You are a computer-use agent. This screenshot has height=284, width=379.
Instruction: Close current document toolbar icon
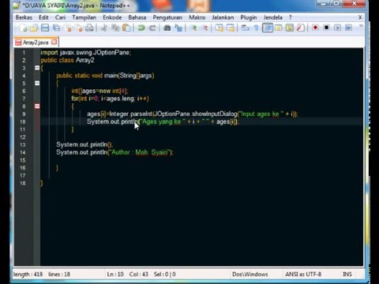coord(68,28)
